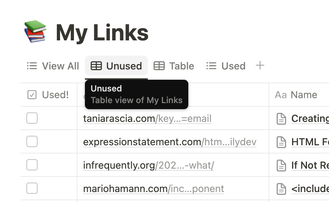Select the Unused table view tab
Image resolution: width=329 pixels, height=202 pixels.
(x=117, y=66)
